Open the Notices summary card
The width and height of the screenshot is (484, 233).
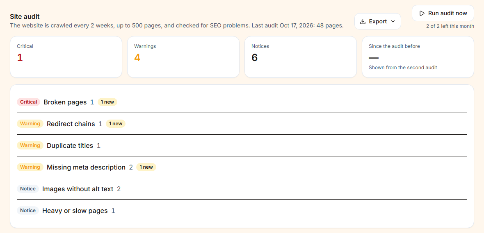[x=301, y=57]
